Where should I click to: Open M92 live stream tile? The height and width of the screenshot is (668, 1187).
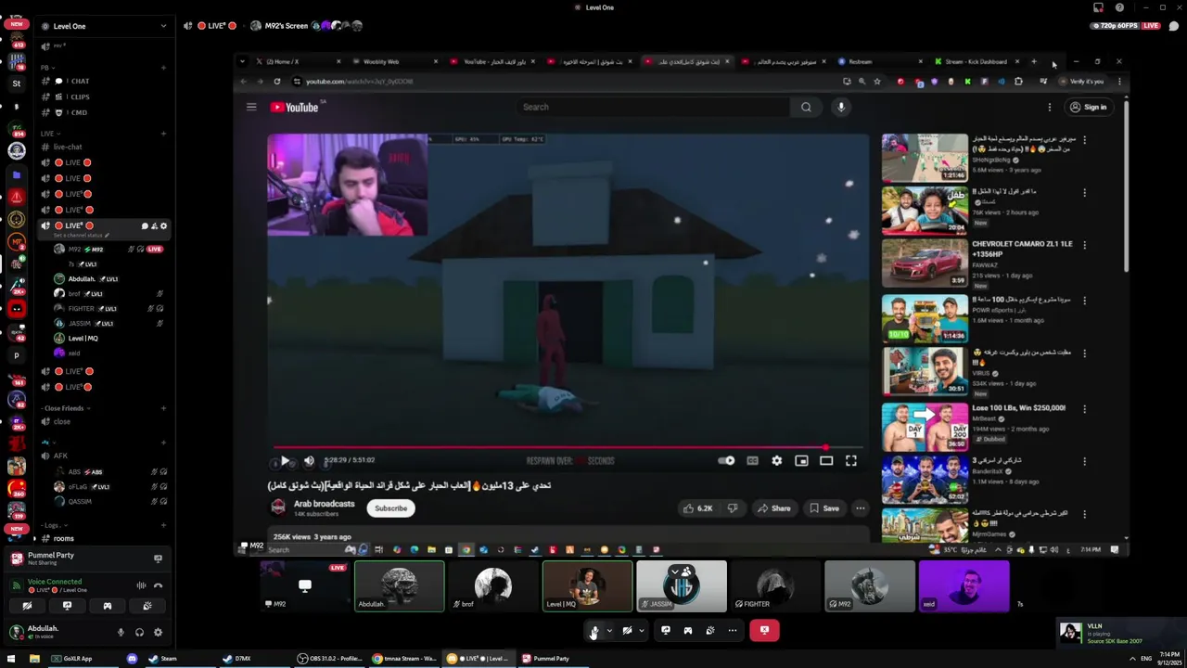(x=305, y=586)
